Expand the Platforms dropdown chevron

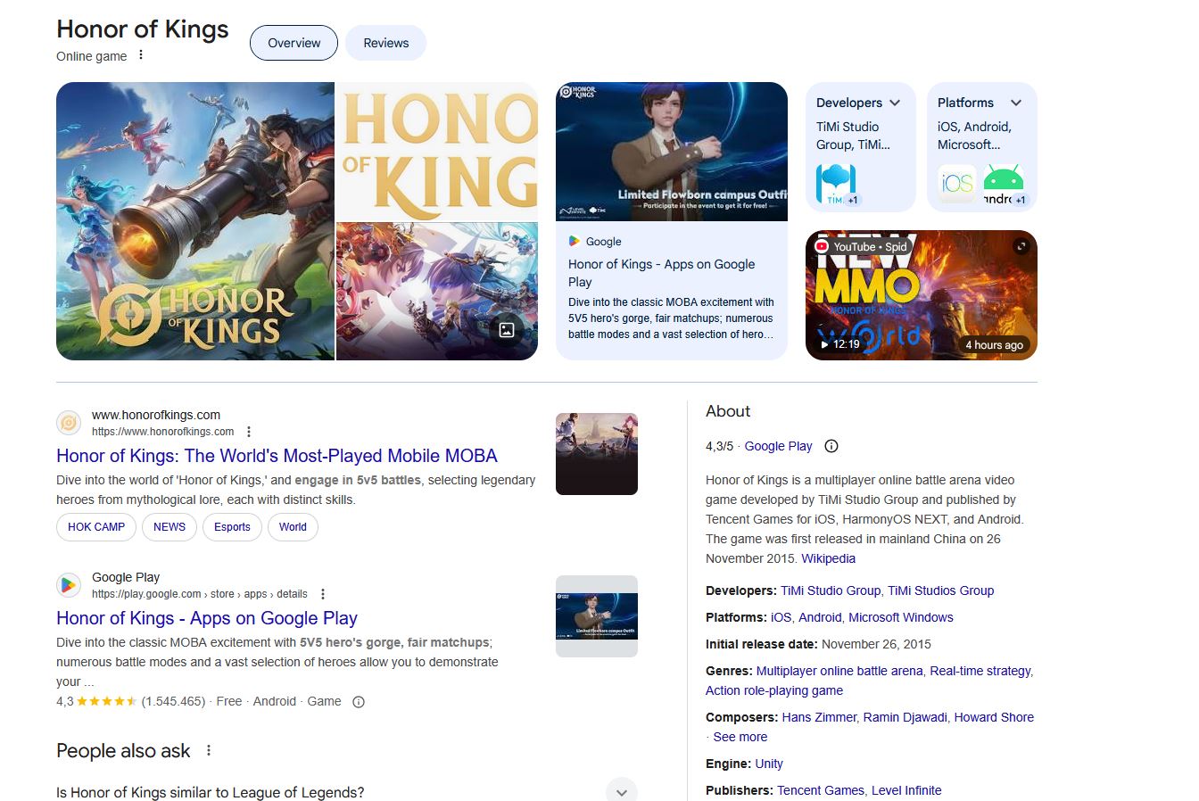[x=1016, y=103]
